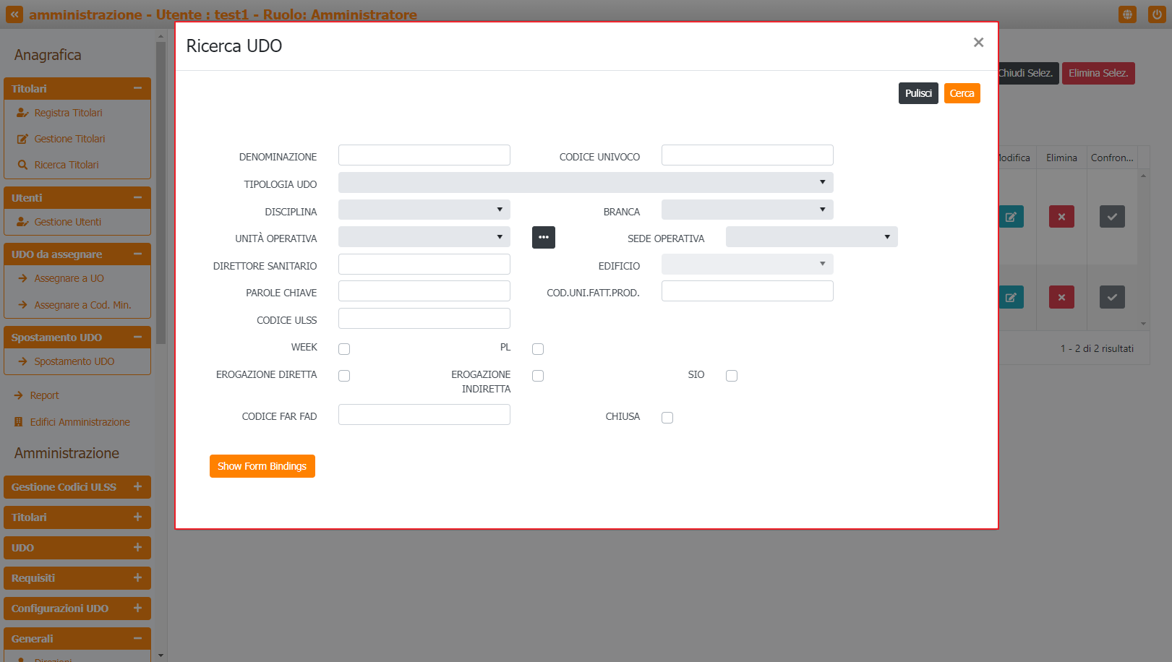Image resolution: width=1172 pixels, height=662 pixels.
Task: Open the Tipologia UDO dropdown
Action: 585,182
